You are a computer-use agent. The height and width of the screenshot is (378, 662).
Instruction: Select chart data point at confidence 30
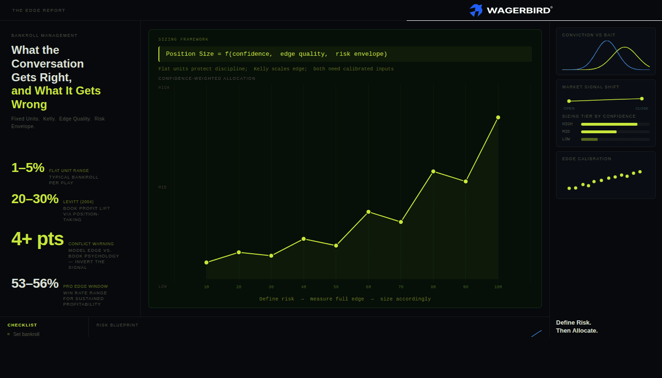(271, 256)
